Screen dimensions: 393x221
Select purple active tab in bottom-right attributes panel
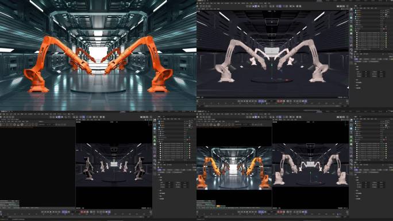tap(356, 170)
